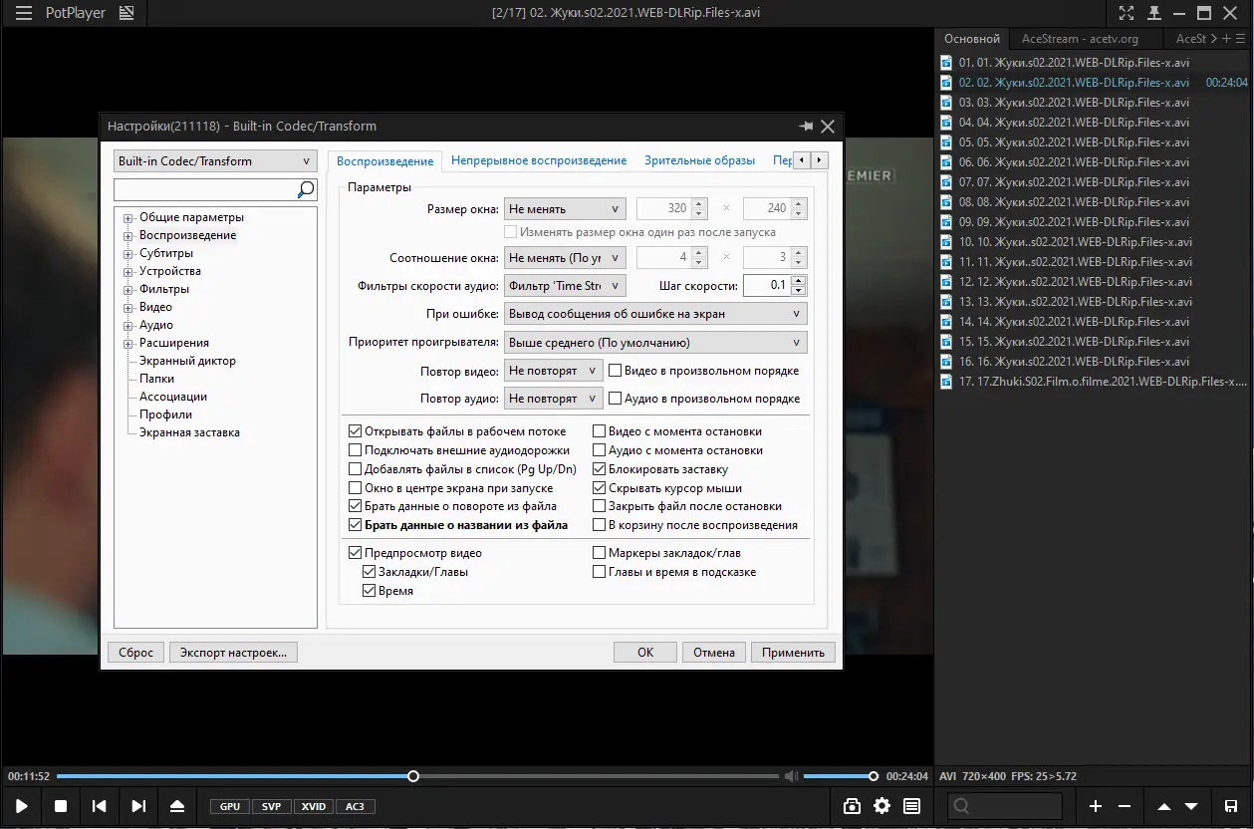Select 'Ассоциации' in the settings tree
The width and height of the screenshot is (1254, 829).
[x=173, y=397]
